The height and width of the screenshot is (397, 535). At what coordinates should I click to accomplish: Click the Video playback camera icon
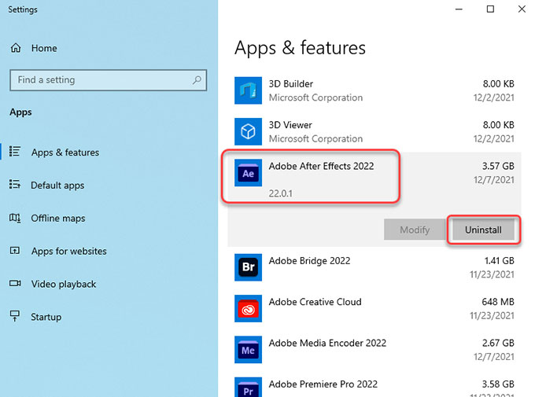pyautogui.click(x=15, y=284)
